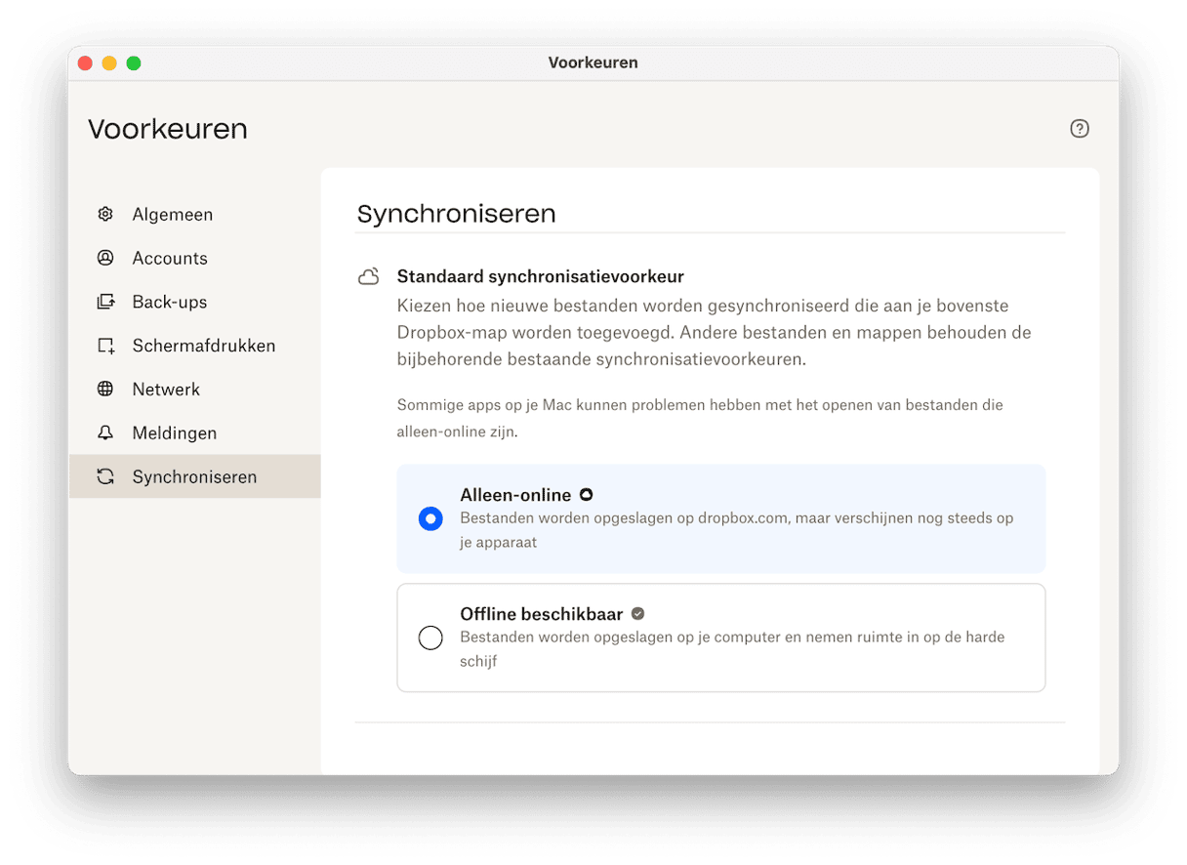
Task: Click the Algemeen gear icon
Action: coord(105,214)
